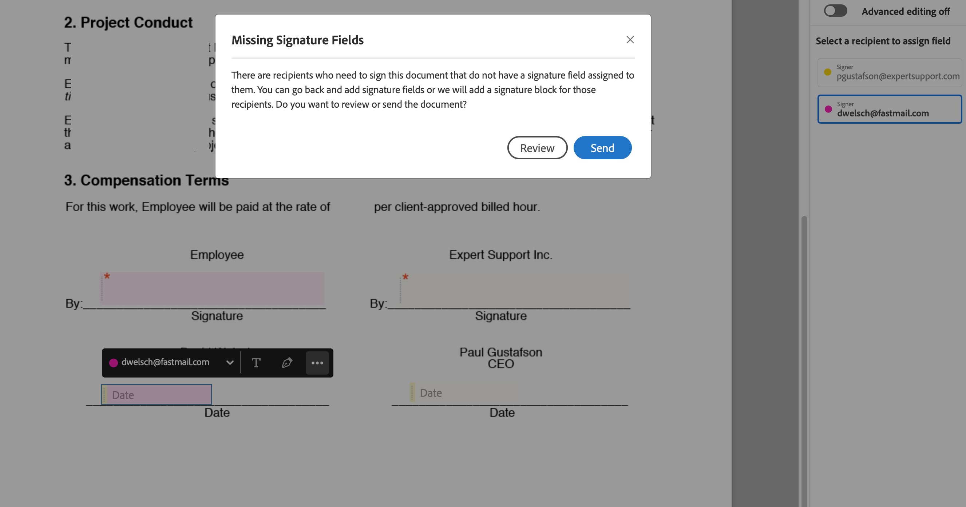Viewport: 966px width, 507px height.
Task: Click the Expert Support Inc. signature field
Action: pyautogui.click(x=514, y=288)
